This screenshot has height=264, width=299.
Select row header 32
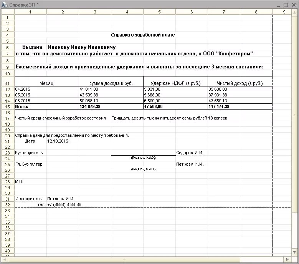click(x=7, y=205)
